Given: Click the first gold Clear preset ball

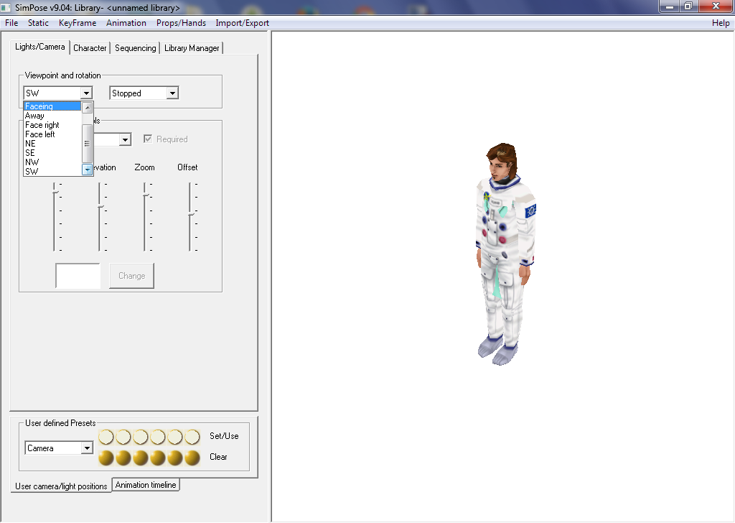Looking at the screenshot, I should (x=106, y=458).
